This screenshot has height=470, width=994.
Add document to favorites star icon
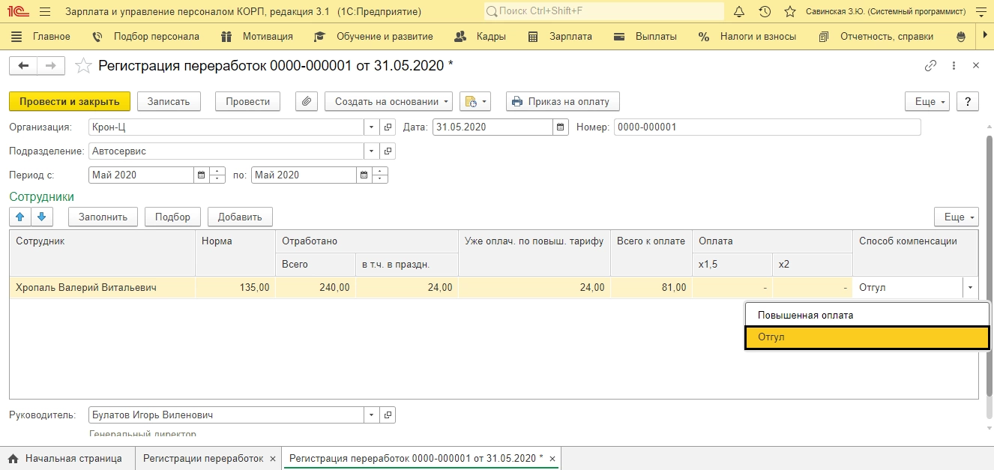tap(85, 66)
